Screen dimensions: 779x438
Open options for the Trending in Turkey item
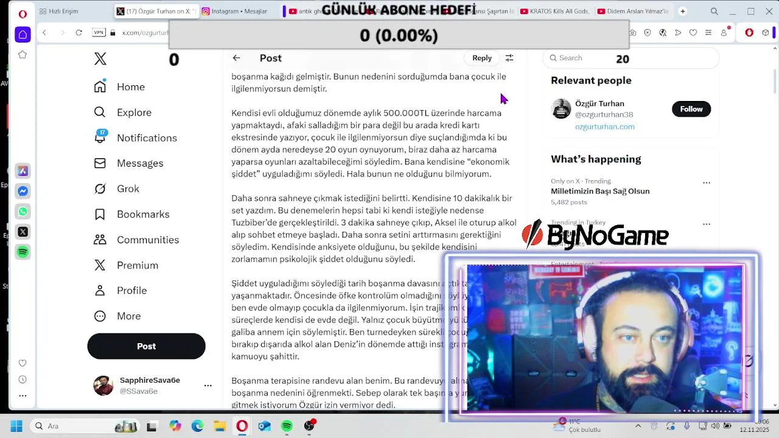[707, 224]
